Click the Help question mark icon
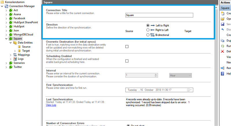The width and height of the screenshot is (231, 126). click(223, 74)
